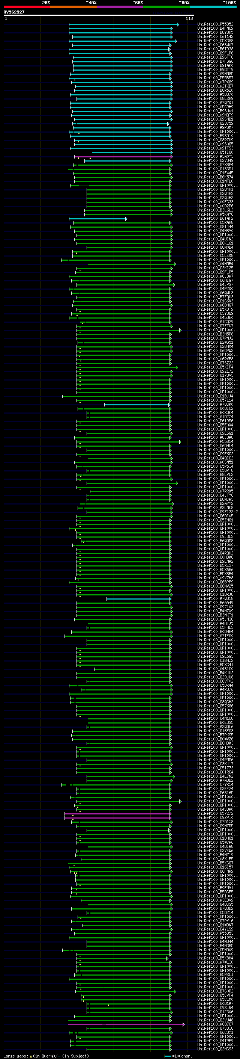Select the UniRef100_Q4P200 label
This screenshot has width=240, height=1059.
coord(215,289)
